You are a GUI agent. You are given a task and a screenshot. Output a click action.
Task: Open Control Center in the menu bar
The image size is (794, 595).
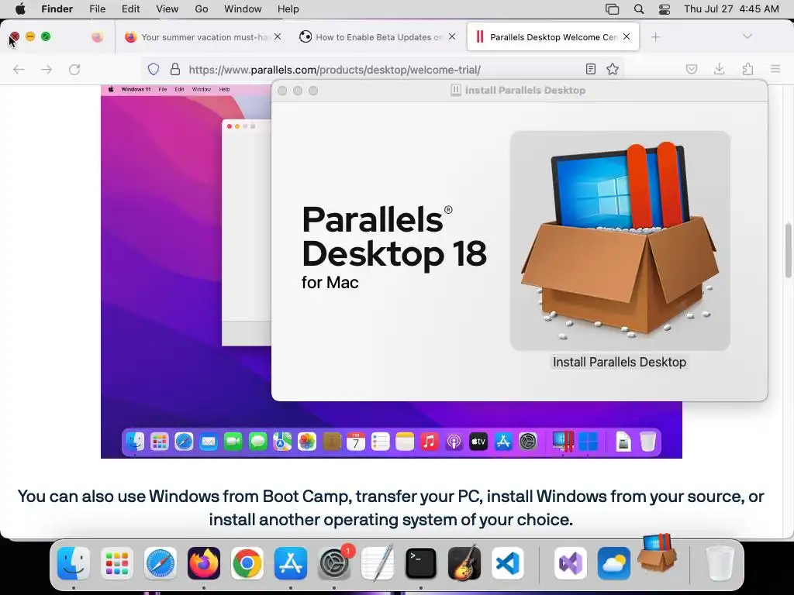(665, 9)
